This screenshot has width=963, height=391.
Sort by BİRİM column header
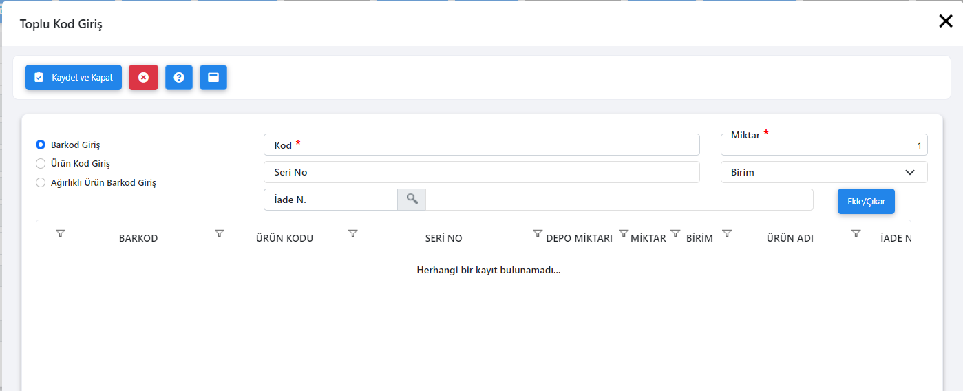pyautogui.click(x=699, y=238)
